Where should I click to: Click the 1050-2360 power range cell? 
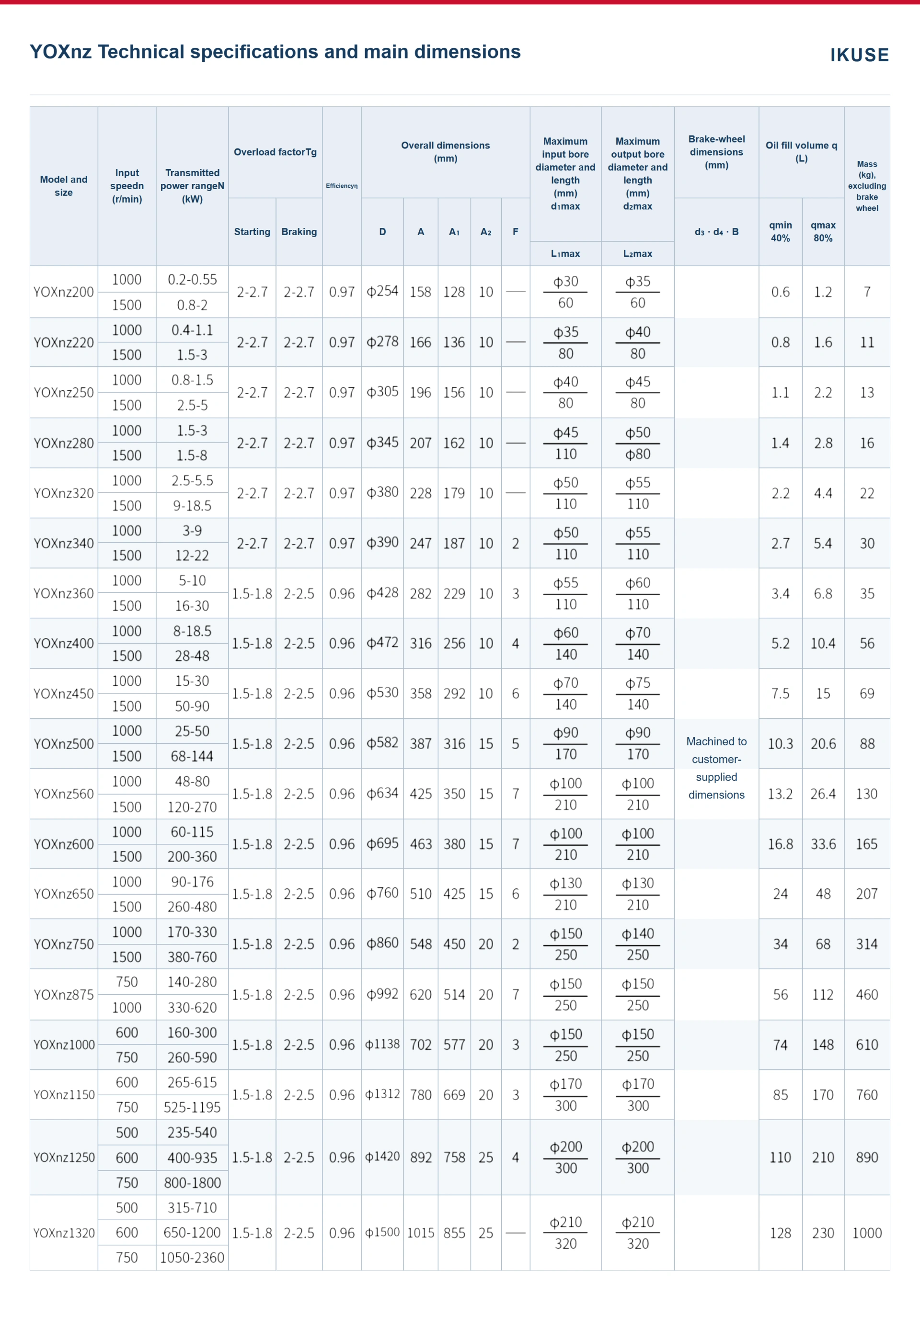[x=192, y=1258]
